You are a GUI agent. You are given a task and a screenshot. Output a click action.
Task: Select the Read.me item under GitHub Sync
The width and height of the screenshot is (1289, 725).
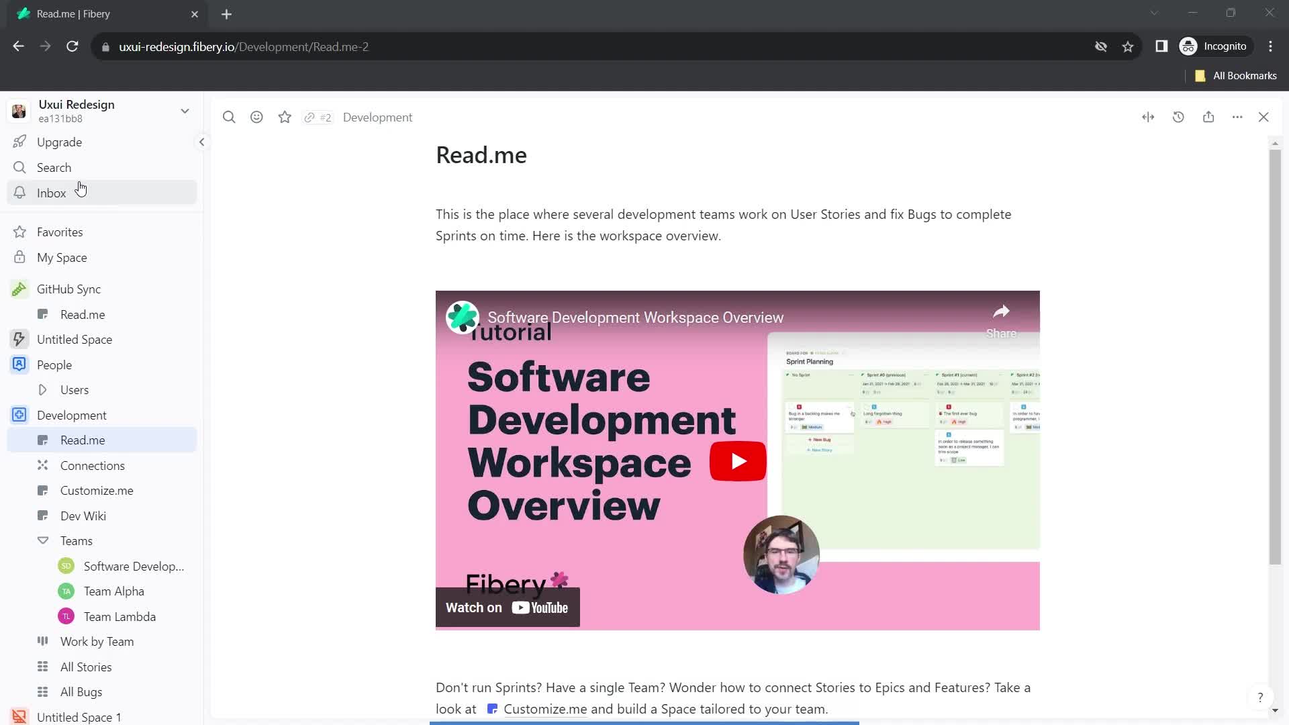tap(83, 314)
